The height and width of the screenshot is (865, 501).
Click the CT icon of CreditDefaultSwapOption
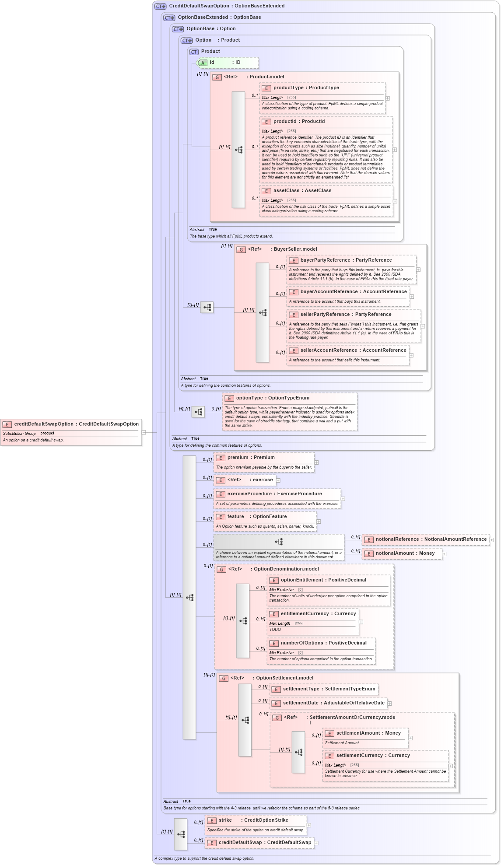coord(161,6)
